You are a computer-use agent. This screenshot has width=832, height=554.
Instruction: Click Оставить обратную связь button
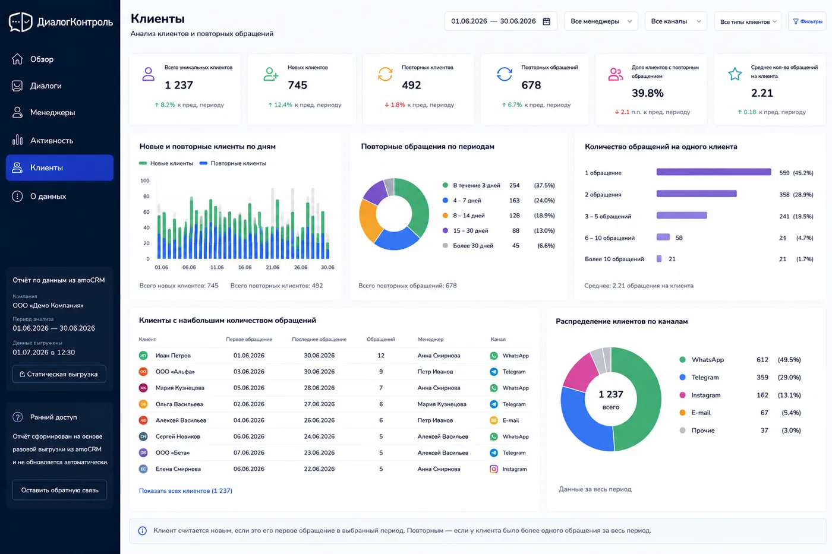coord(59,490)
